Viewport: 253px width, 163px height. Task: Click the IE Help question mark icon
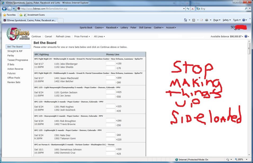point(244,20)
